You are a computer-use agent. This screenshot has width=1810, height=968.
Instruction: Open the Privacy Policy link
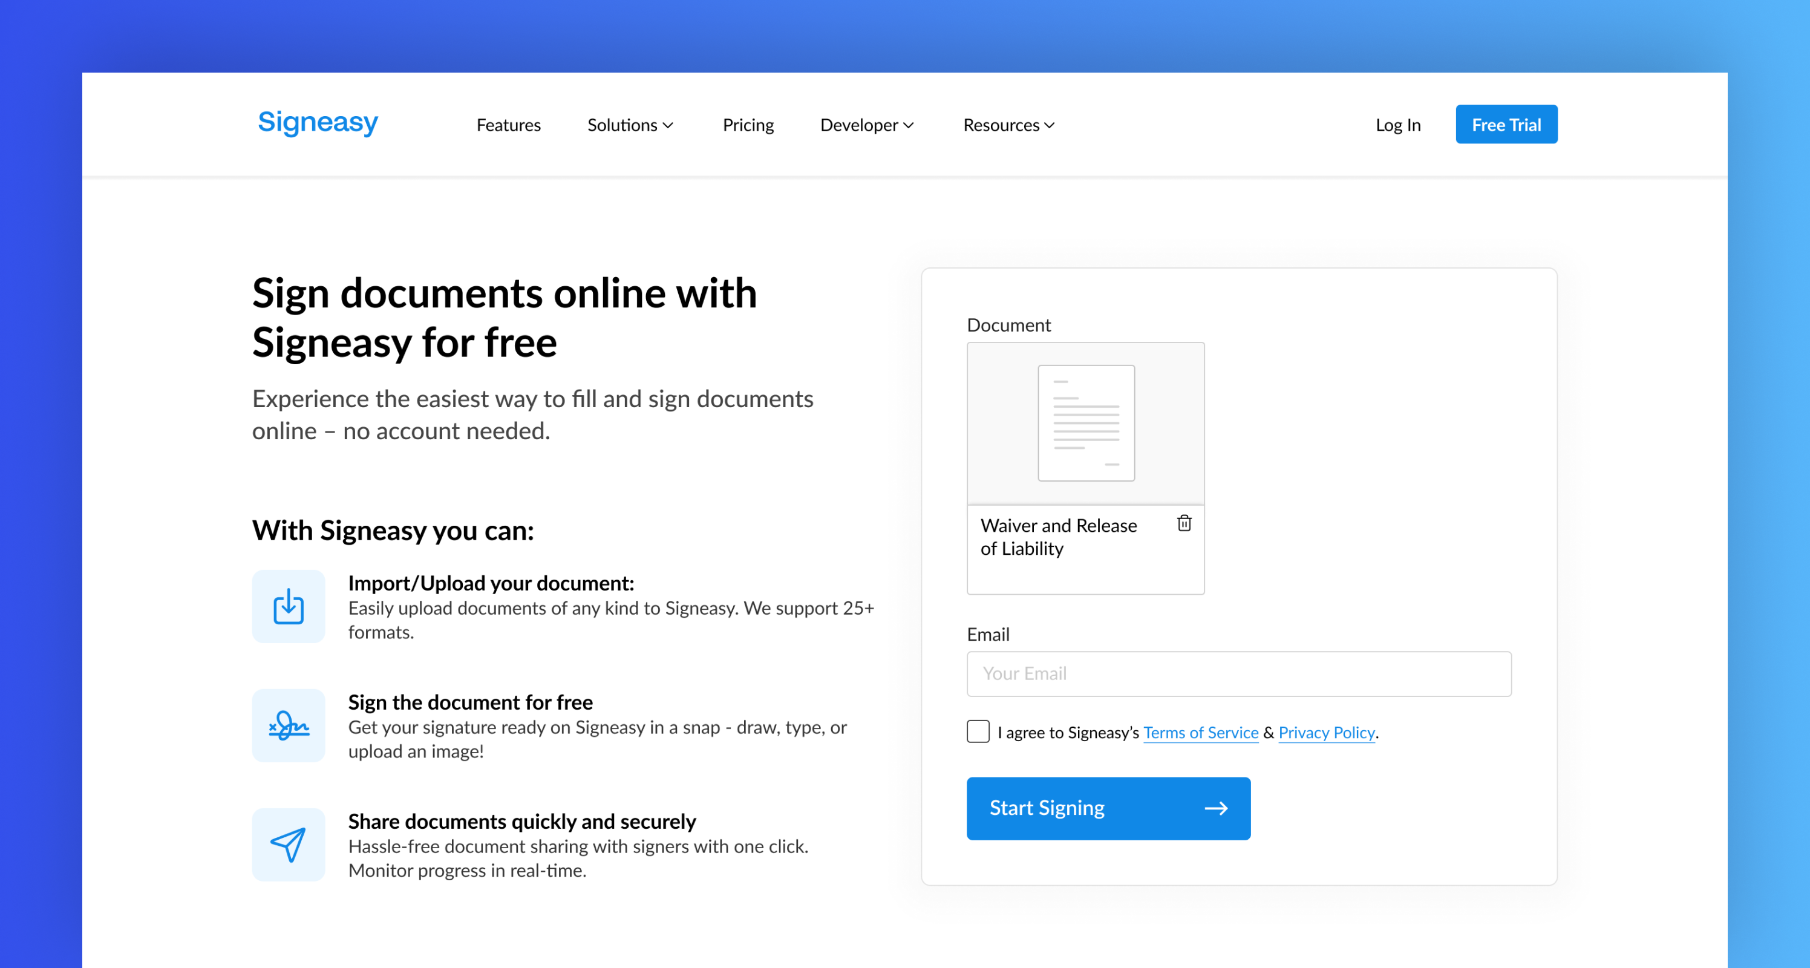point(1326,733)
